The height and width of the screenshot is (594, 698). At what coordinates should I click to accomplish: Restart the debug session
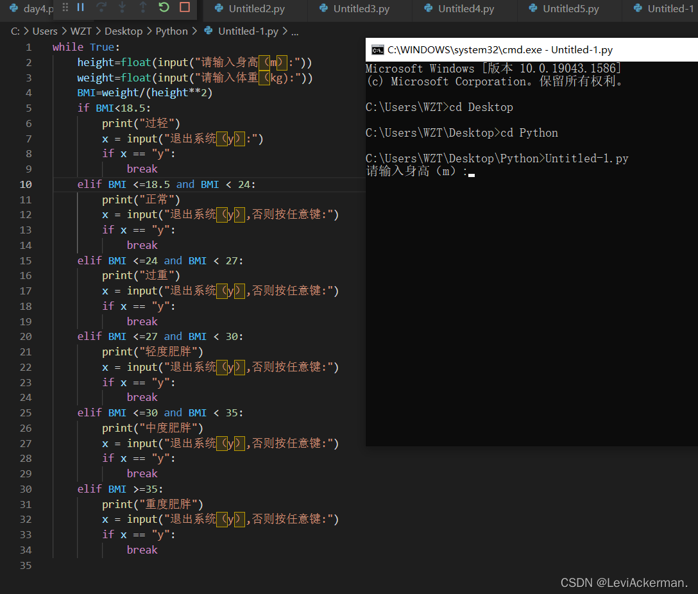[164, 7]
